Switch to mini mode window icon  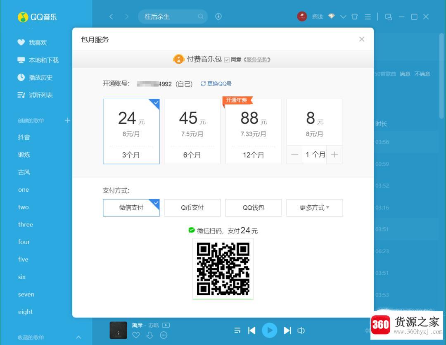(x=388, y=17)
